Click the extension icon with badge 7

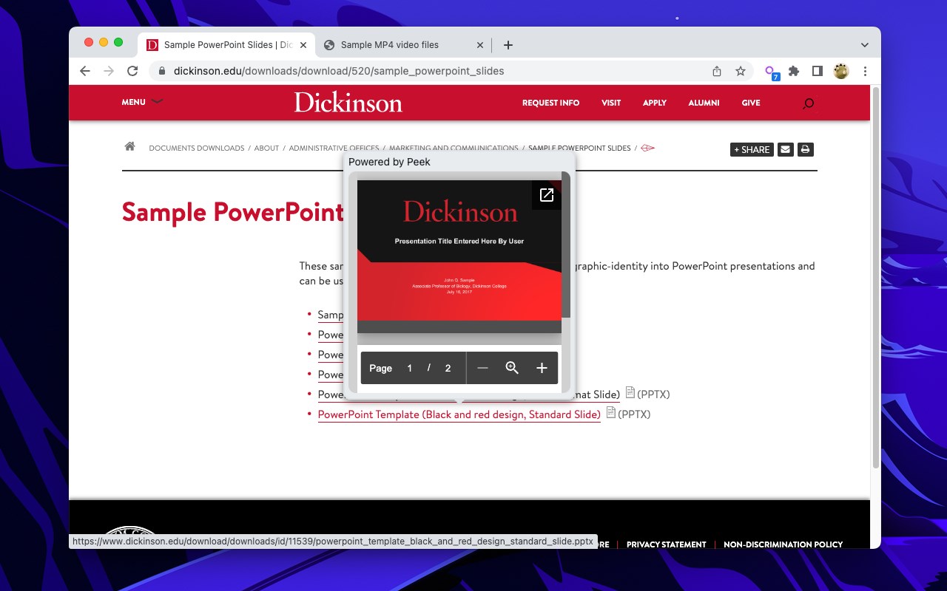point(772,72)
